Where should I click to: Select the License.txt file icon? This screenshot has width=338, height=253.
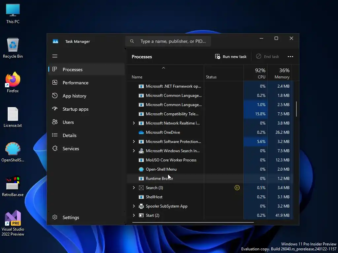tap(13, 117)
